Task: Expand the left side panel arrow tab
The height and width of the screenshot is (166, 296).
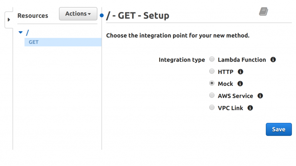Action: tap(9, 20)
